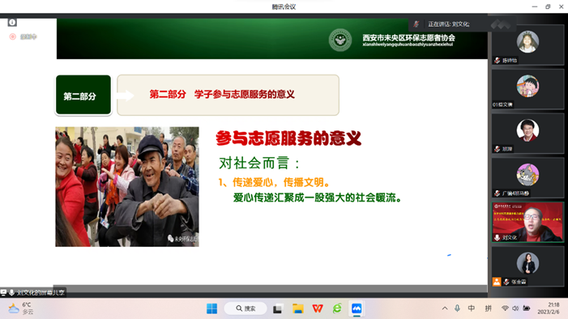Expand the system tray hidden icons chevron
Screen dimensions: 568x319
click(x=445, y=308)
